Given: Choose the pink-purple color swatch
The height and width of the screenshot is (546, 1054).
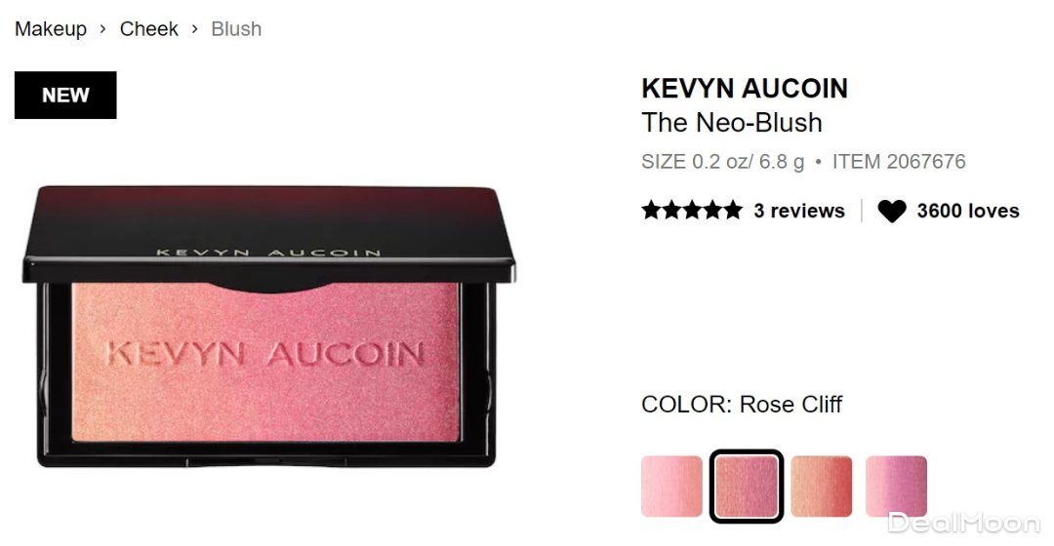Looking at the screenshot, I should click(896, 487).
